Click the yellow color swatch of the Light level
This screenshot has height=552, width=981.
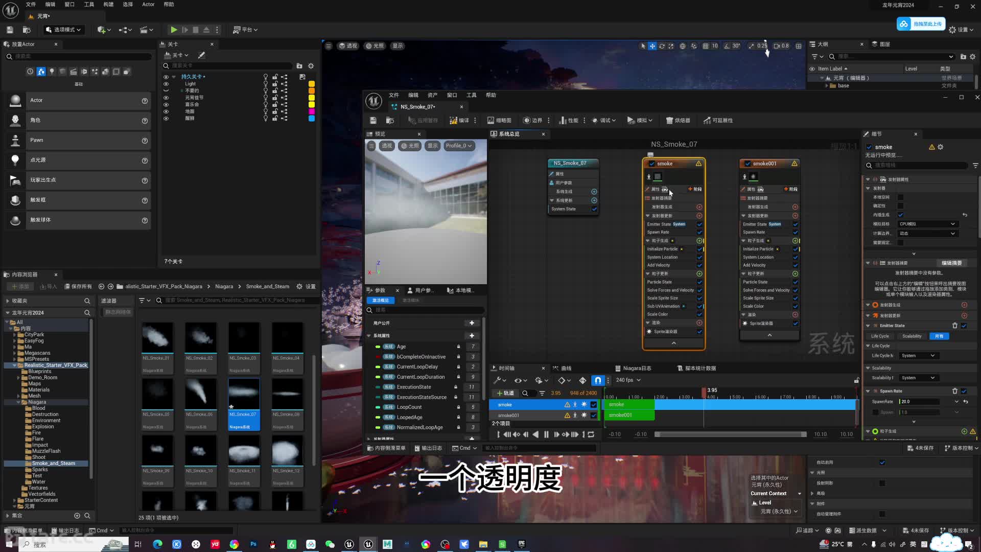click(311, 84)
